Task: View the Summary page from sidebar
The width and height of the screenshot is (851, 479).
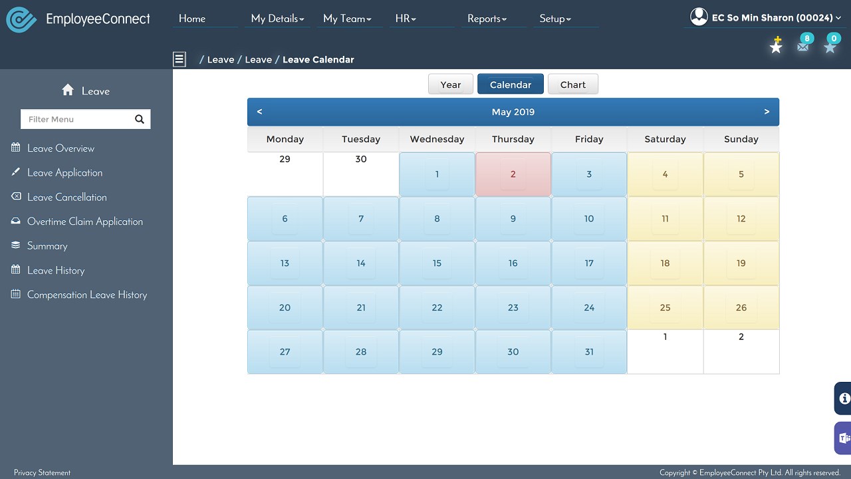Action: [48, 245]
